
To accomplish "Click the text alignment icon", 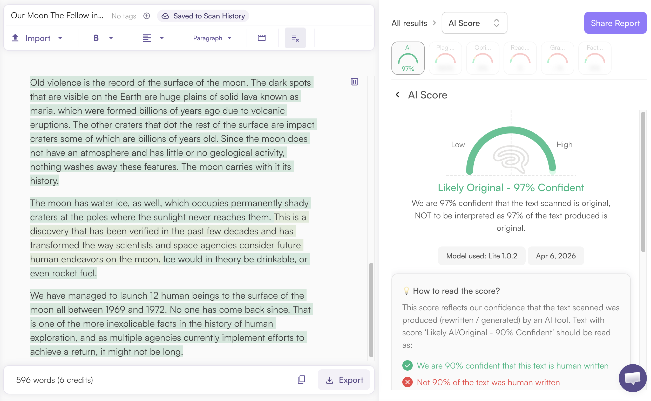I will (x=147, y=38).
